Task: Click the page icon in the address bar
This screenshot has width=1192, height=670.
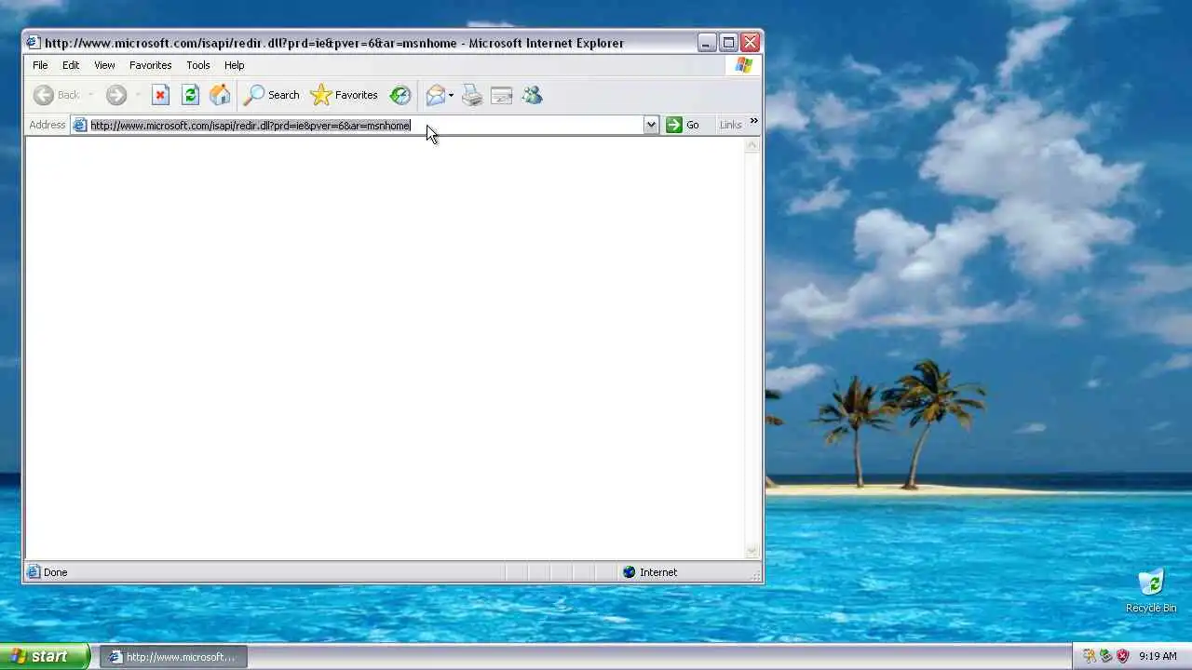Action: click(80, 125)
